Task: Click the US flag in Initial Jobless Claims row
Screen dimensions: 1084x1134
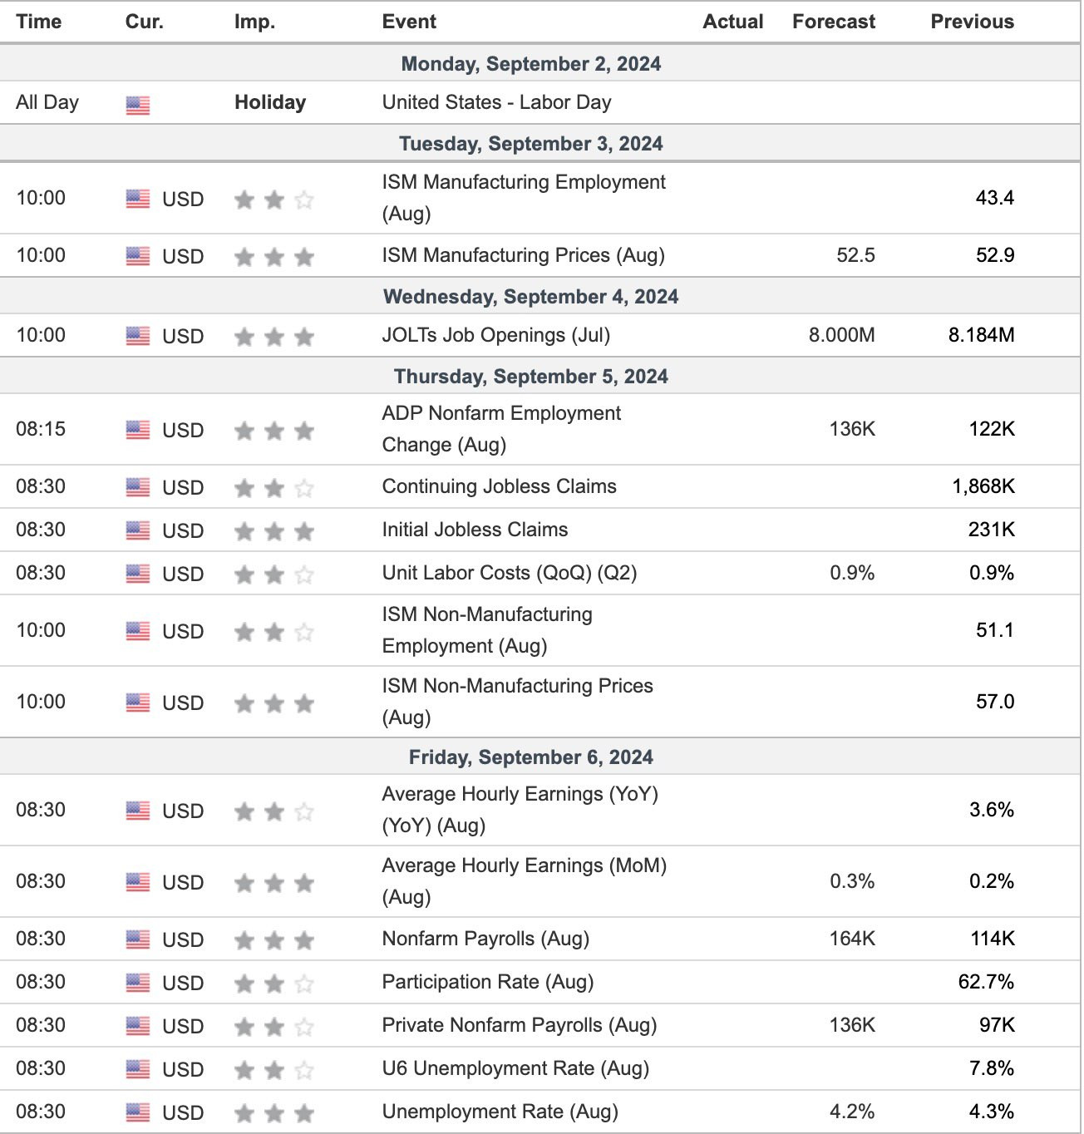Action: (138, 530)
